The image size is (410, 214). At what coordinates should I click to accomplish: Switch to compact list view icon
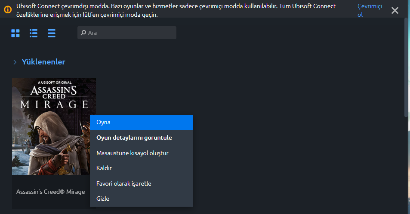pyautogui.click(x=52, y=33)
